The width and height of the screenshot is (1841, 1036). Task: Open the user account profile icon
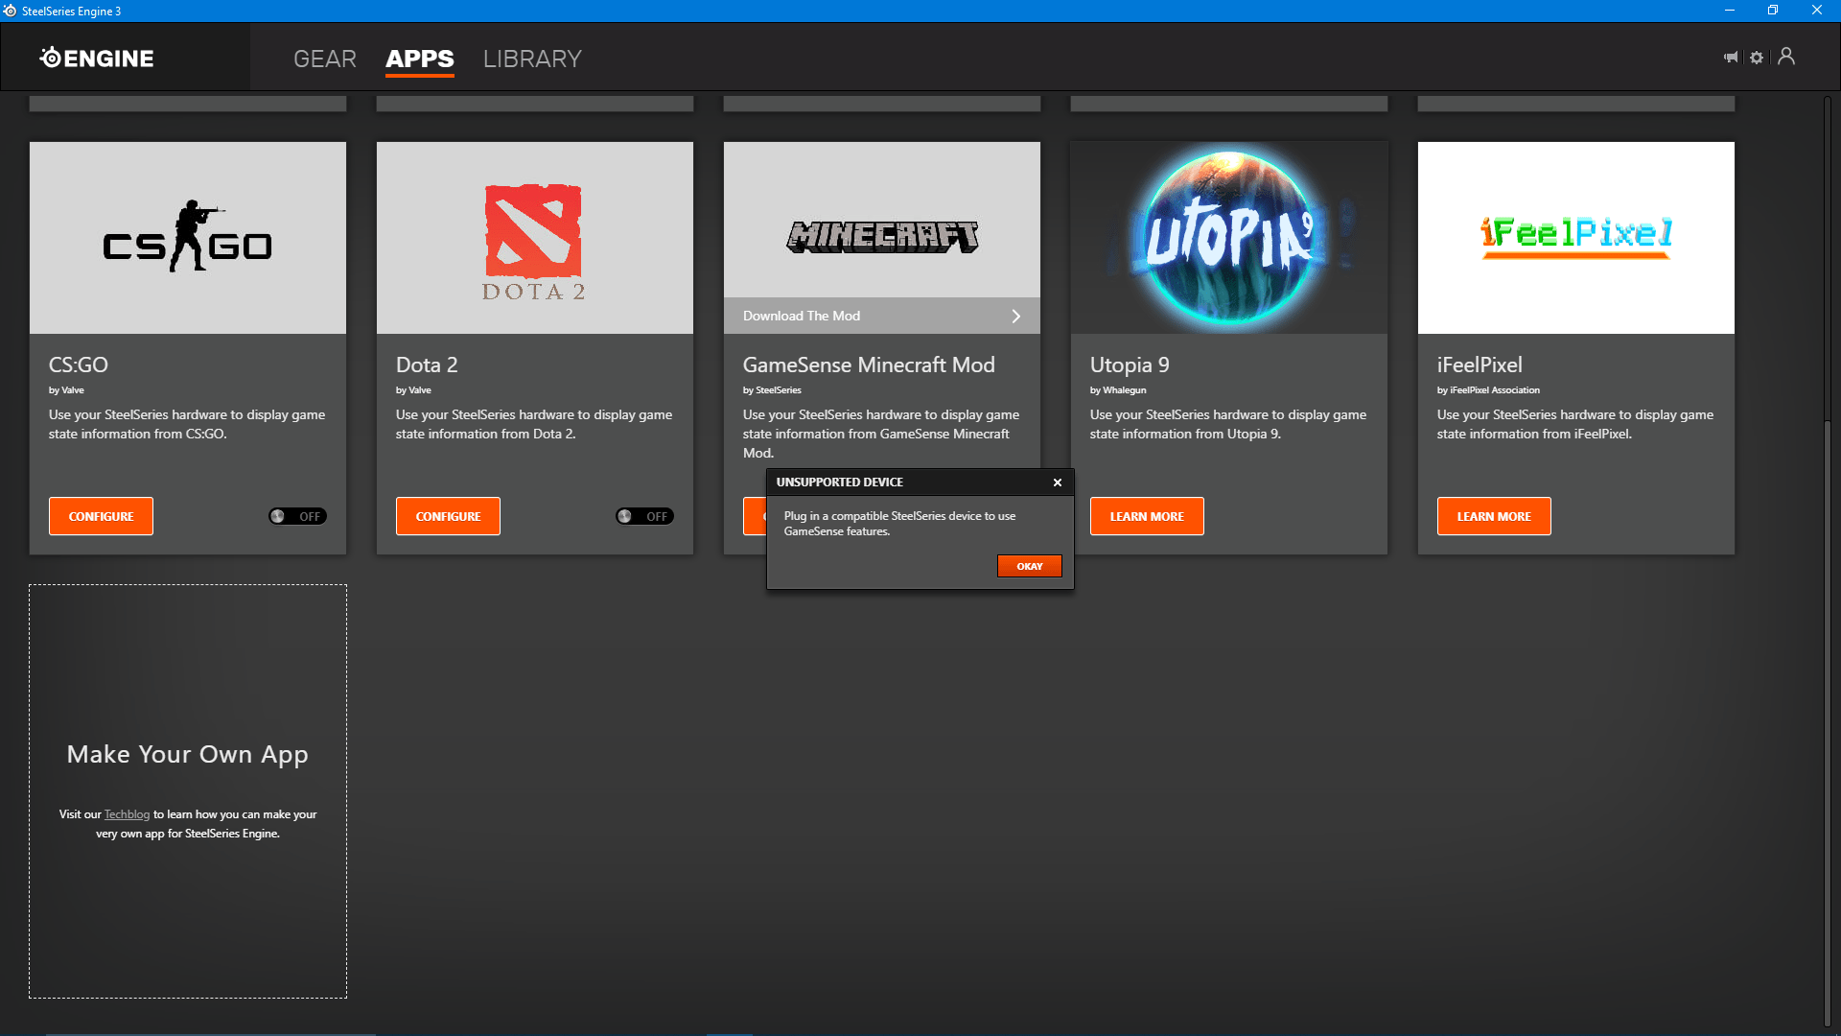(1786, 57)
